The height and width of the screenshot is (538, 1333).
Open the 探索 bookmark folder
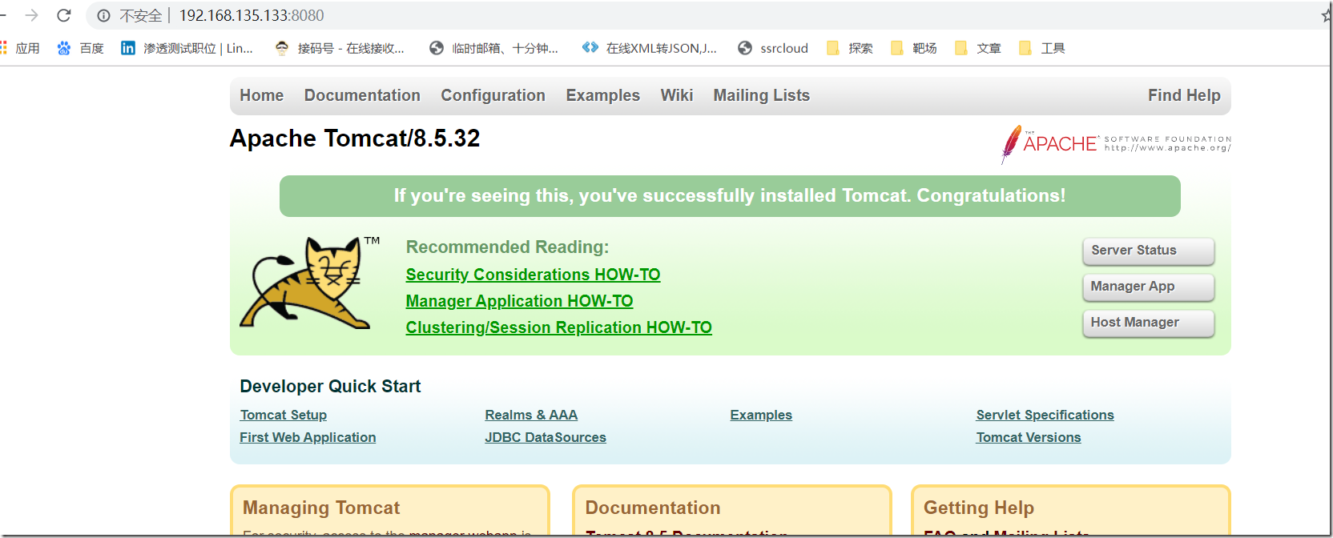pyautogui.click(x=850, y=48)
